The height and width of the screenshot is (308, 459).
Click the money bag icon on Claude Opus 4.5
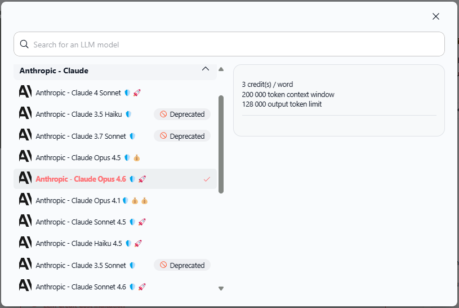[x=136, y=158]
